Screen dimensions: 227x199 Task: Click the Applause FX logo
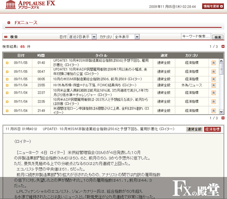(30, 5)
